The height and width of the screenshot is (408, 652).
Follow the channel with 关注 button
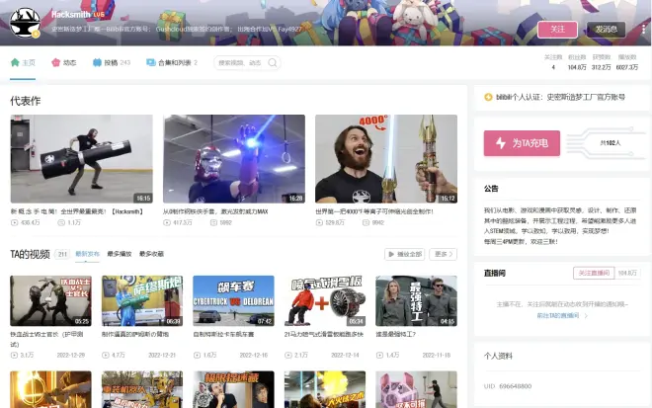point(557,29)
